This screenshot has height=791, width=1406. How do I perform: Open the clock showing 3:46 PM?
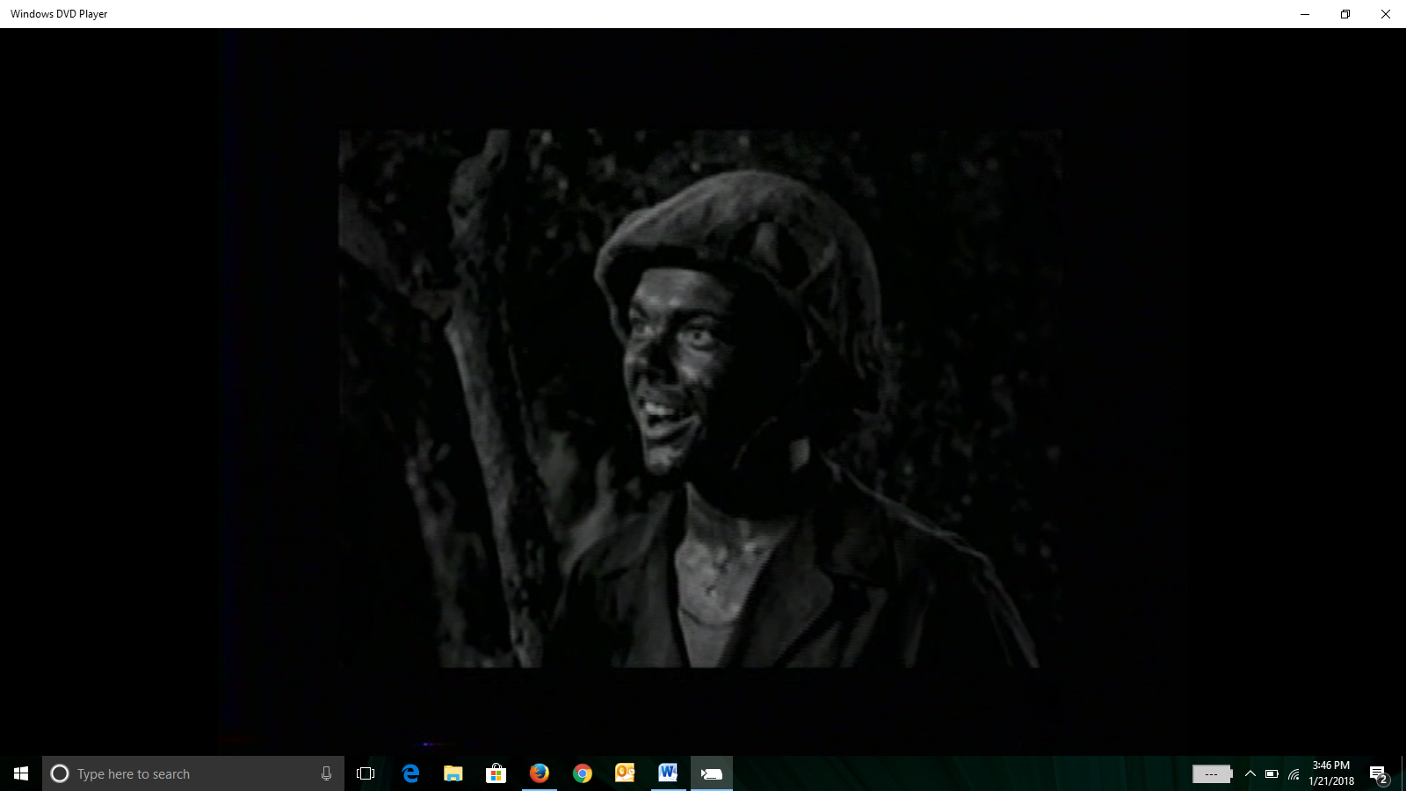[1331, 773]
